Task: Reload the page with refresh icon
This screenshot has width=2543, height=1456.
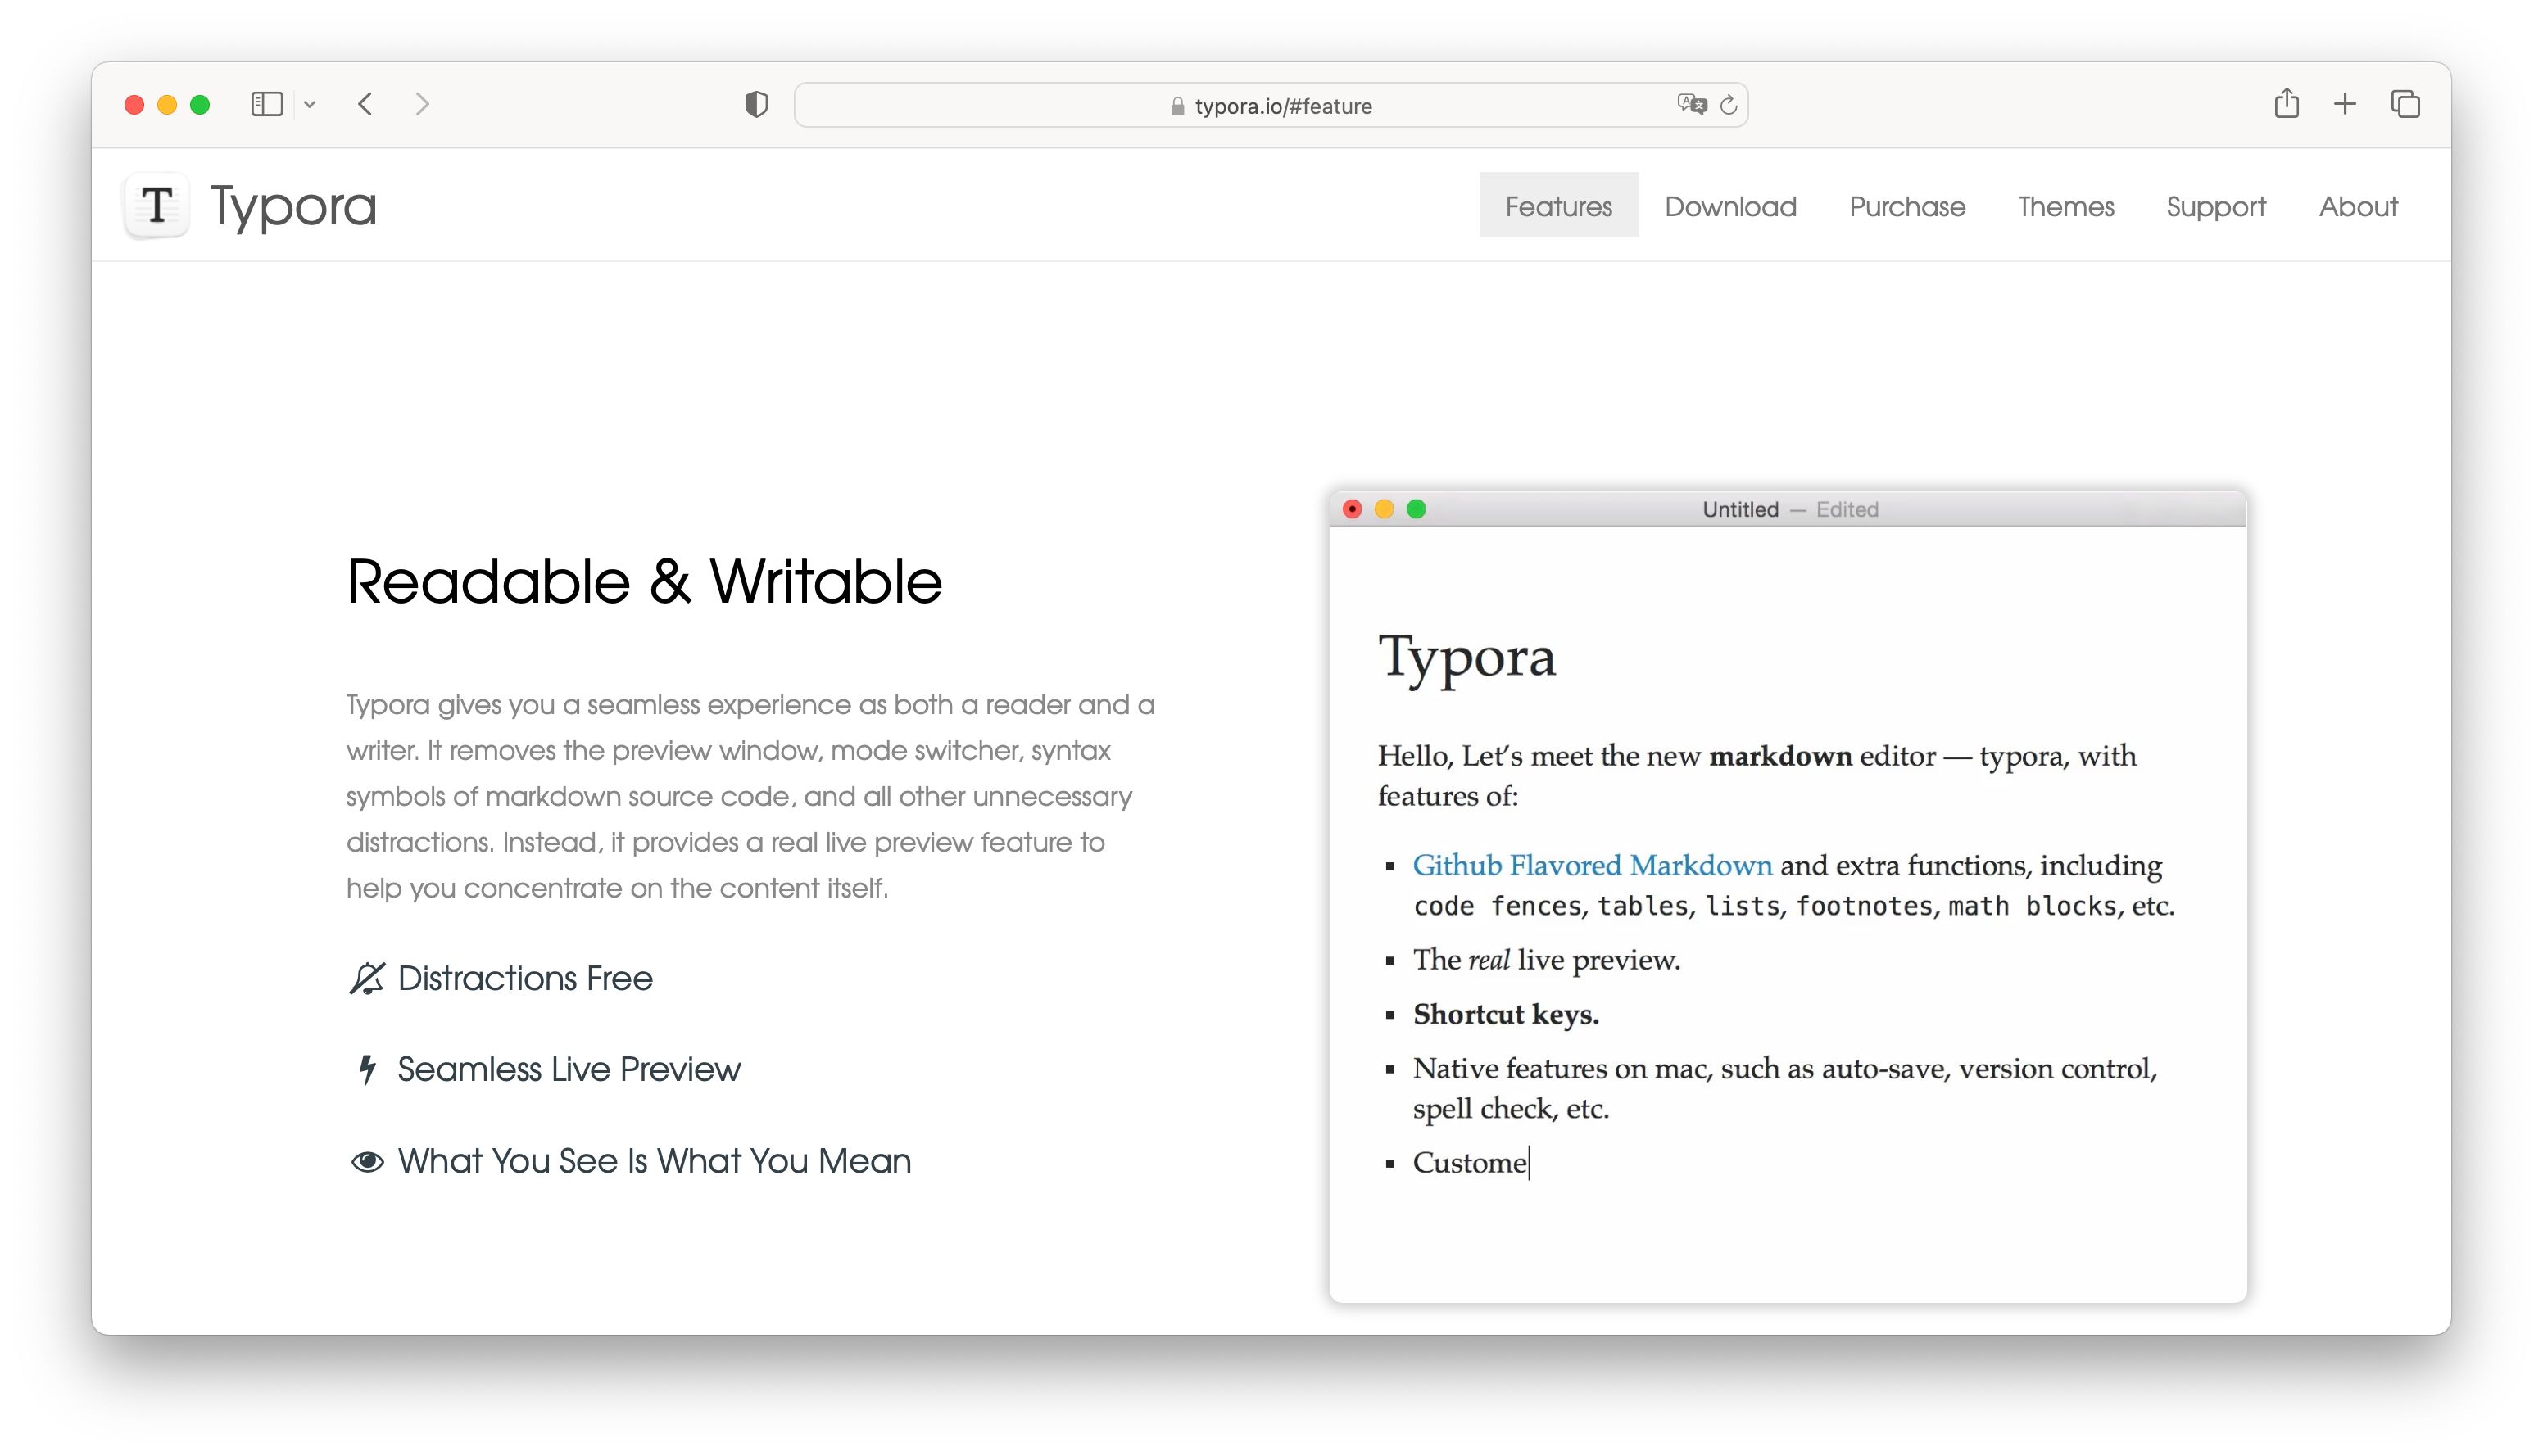Action: point(1729,105)
